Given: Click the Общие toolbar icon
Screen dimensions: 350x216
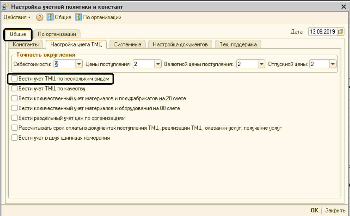Looking at the screenshot, I should [50, 17].
